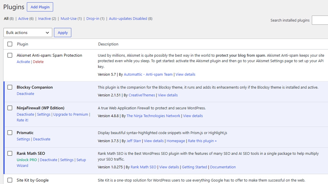Tick the Site Kit by Google checkbox
Image resolution: width=328 pixels, height=184 pixels.
click(10, 180)
